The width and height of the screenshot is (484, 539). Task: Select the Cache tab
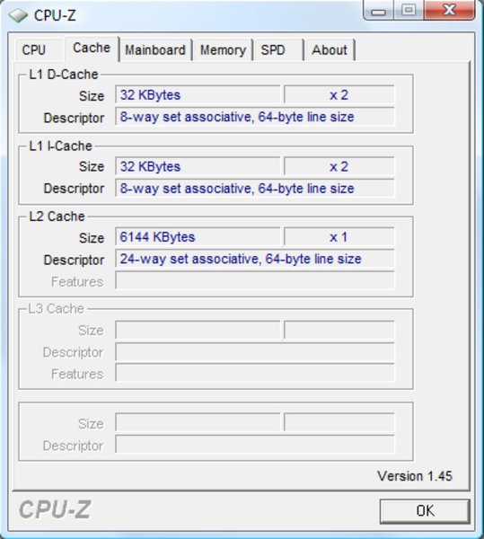tap(92, 49)
